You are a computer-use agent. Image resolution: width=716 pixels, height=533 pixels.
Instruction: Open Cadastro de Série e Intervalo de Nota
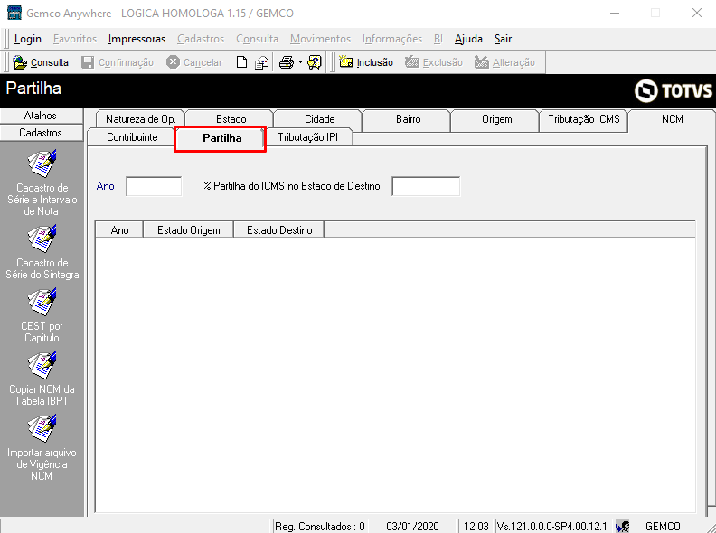pos(42,183)
